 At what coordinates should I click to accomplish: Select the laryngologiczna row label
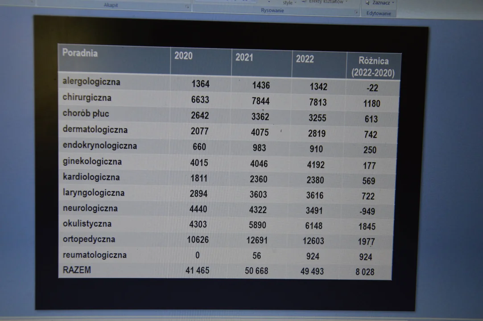tap(94, 193)
